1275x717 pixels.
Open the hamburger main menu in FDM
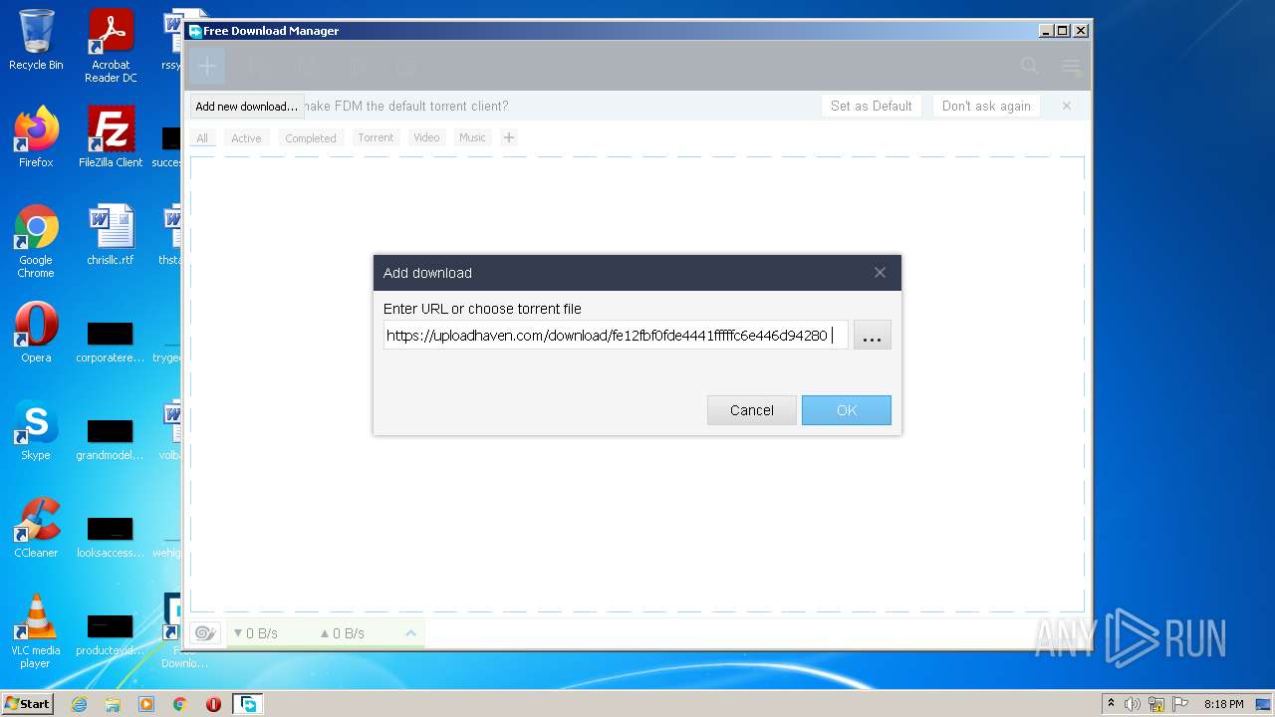[1071, 67]
